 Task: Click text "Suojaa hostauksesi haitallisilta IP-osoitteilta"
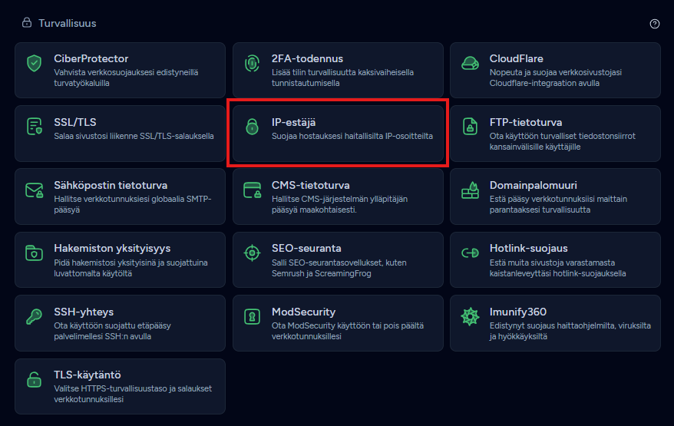pyautogui.click(x=352, y=136)
